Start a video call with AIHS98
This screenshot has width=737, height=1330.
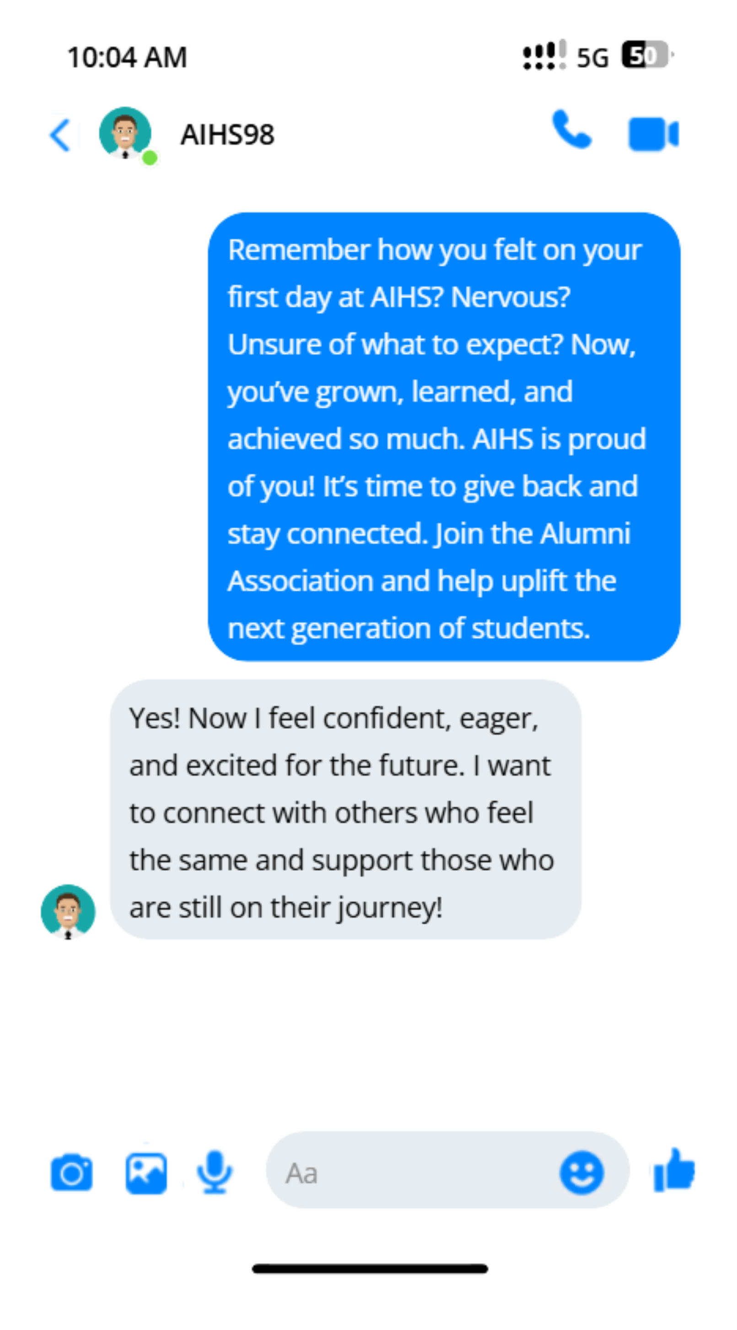click(x=653, y=134)
